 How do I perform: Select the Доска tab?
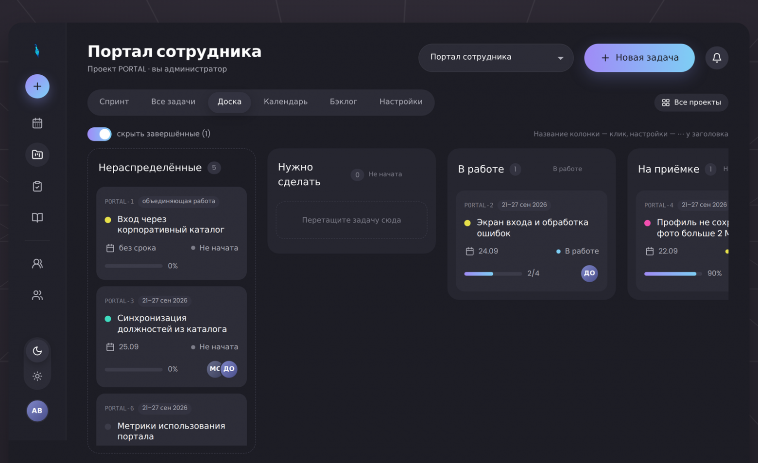tap(229, 102)
